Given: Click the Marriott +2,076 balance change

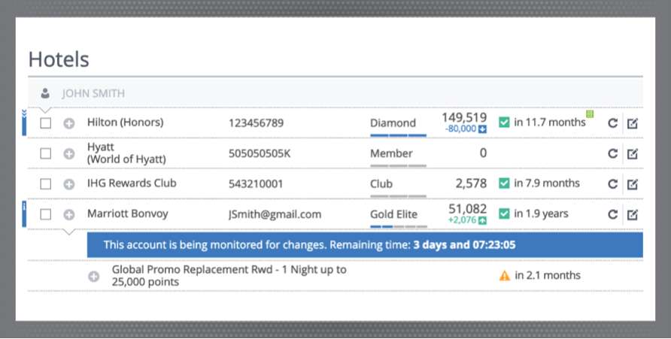Looking at the screenshot, I should 467,219.
